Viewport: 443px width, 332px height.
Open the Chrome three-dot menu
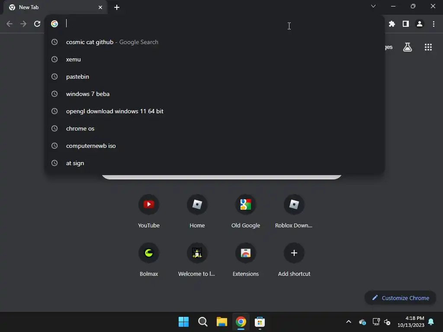click(433, 24)
